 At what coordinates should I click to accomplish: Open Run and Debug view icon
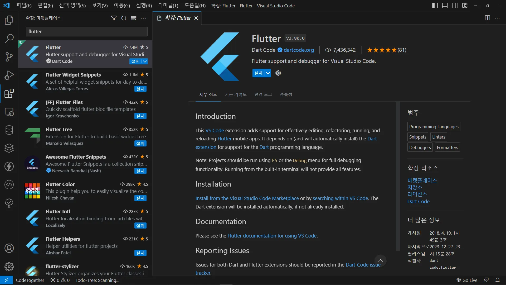[x=9, y=75]
